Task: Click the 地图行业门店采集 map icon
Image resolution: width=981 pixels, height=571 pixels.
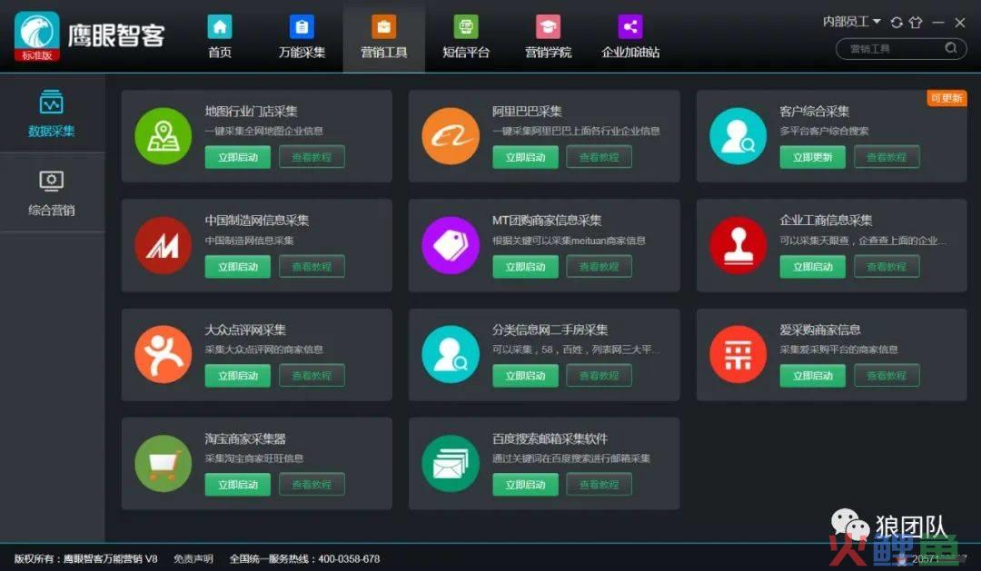Action: pyautogui.click(x=163, y=135)
